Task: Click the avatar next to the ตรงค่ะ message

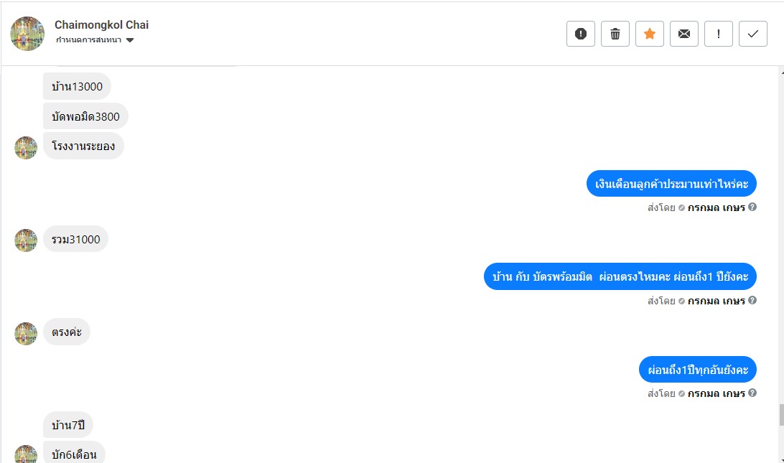Action: [x=26, y=333]
